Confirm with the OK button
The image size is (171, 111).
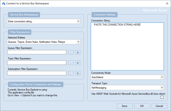point(142,106)
